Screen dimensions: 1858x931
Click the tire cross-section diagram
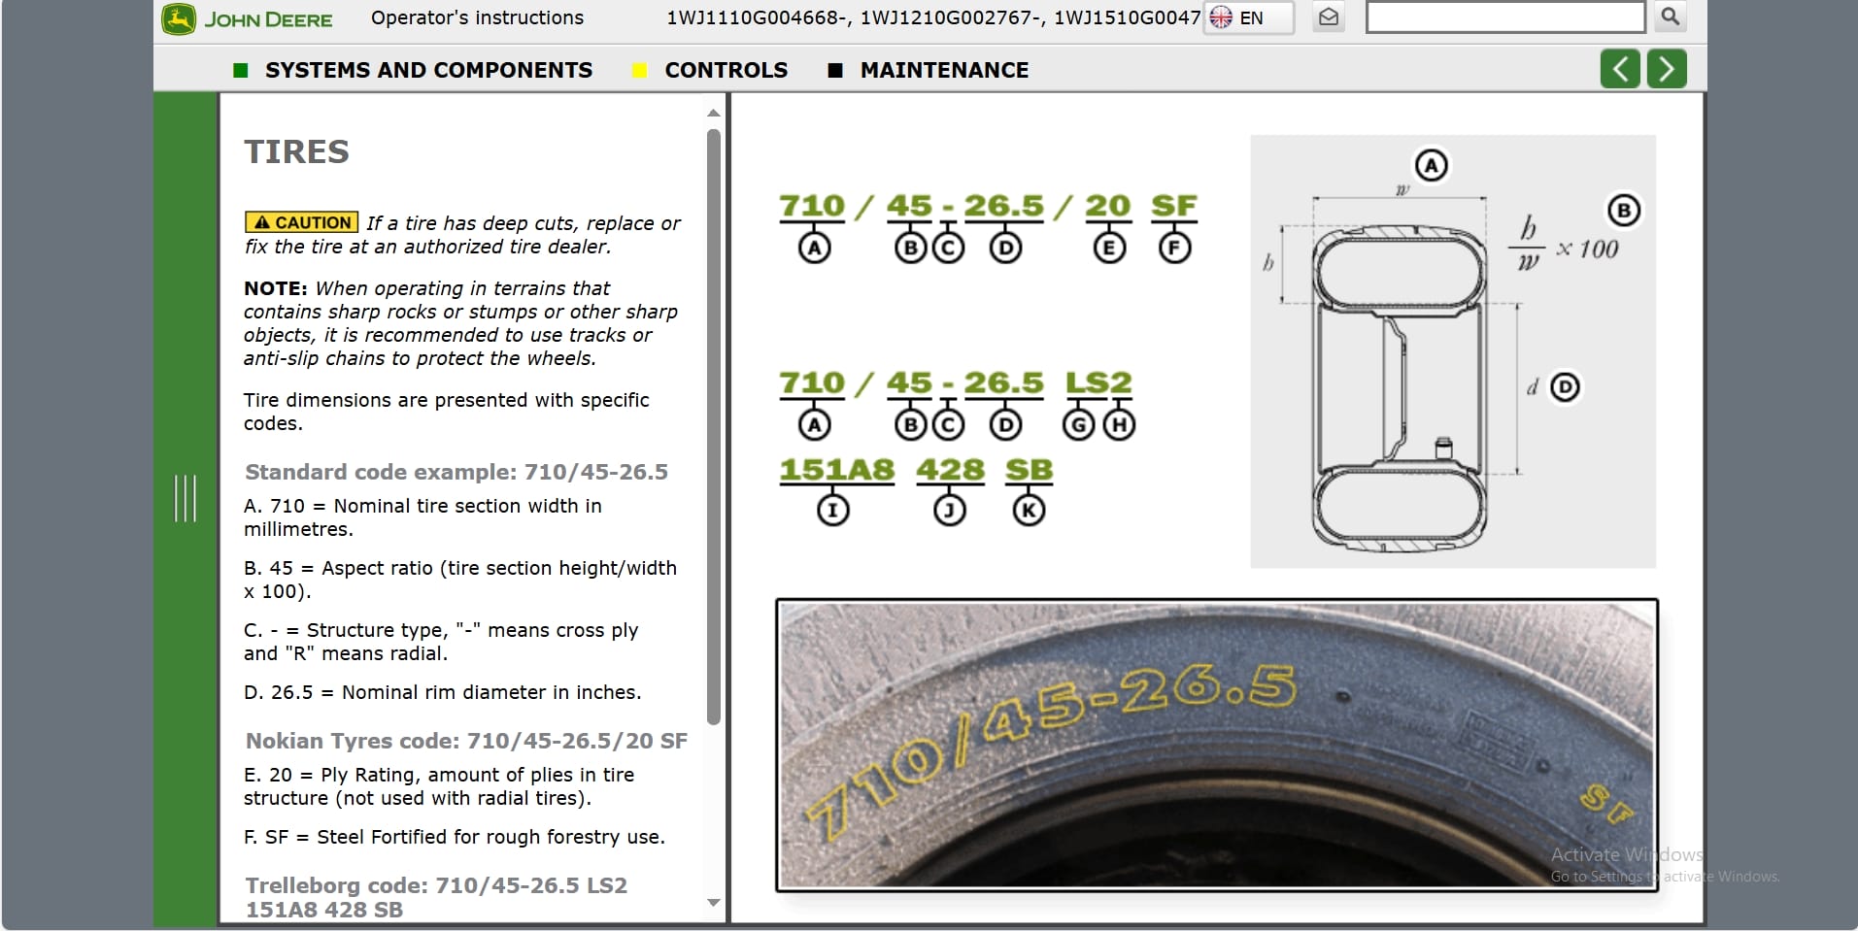point(1453,351)
